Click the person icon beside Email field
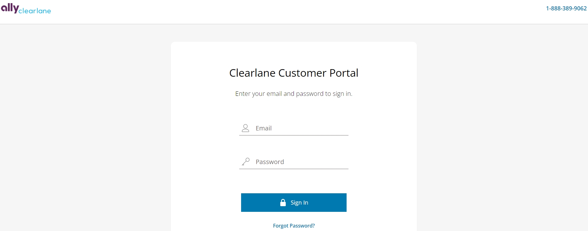This screenshot has height=231, width=588. (245, 128)
